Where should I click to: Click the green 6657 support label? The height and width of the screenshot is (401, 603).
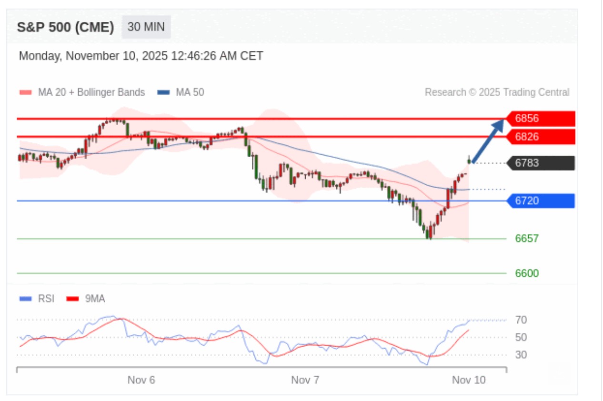(527, 239)
